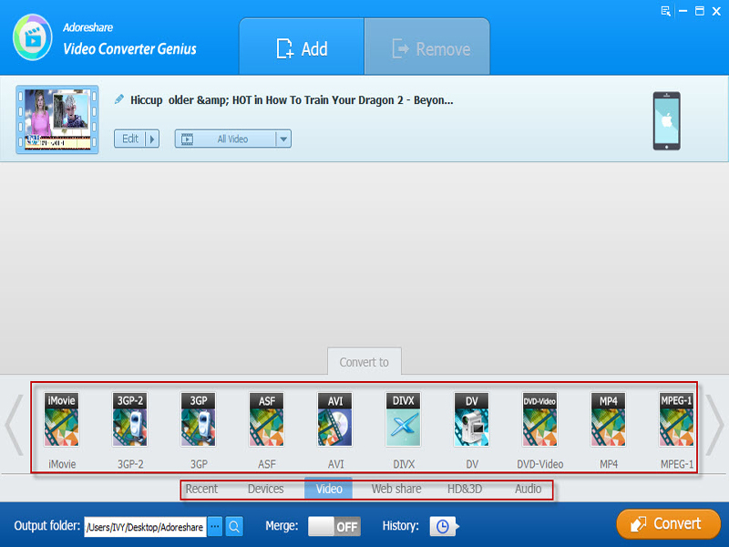Open the HD&3D tab
Image resolution: width=729 pixels, height=547 pixels.
[465, 489]
